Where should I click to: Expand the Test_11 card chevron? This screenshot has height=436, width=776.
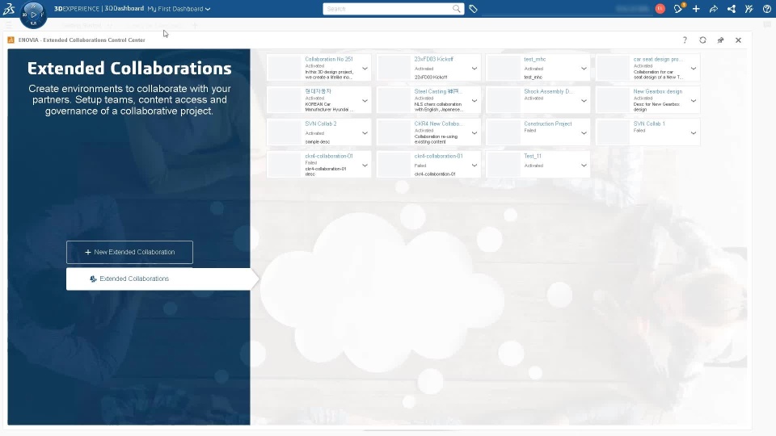click(x=584, y=166)
